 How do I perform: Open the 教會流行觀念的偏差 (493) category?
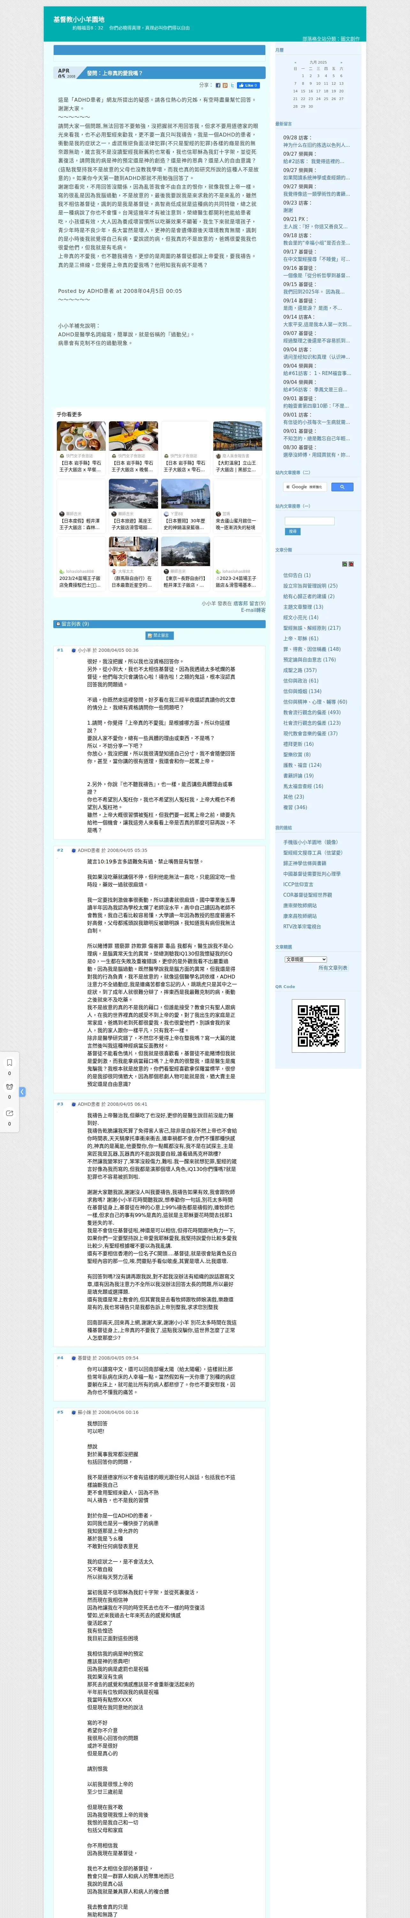(312, 713)
